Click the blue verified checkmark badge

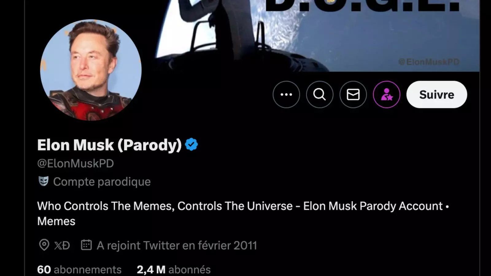tap(191, 144)
